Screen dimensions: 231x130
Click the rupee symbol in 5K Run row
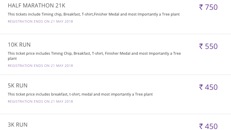tap(201, 87)
